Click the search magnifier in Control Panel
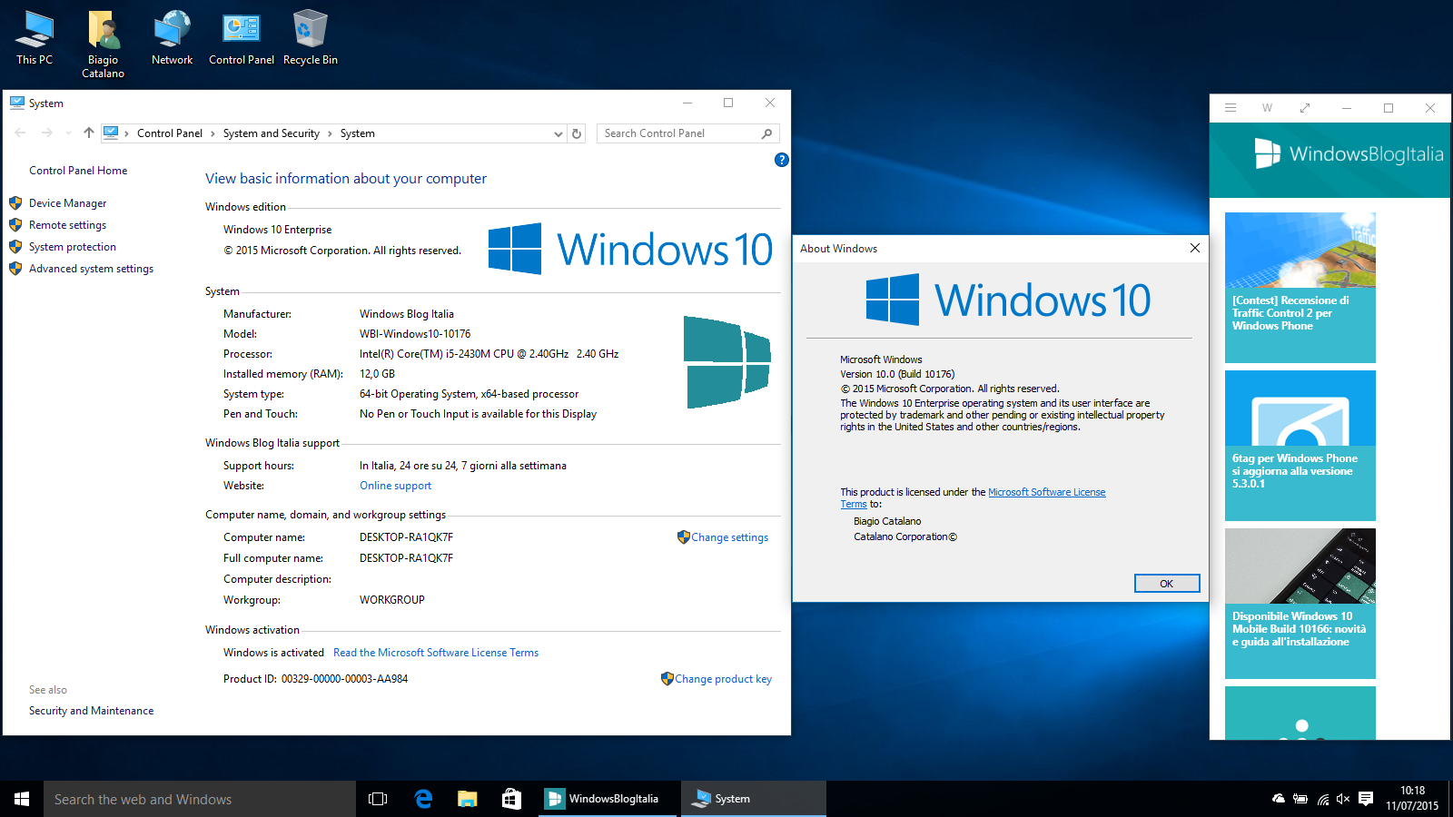This screenshot has height=817, width=1453. click(766, 133)
